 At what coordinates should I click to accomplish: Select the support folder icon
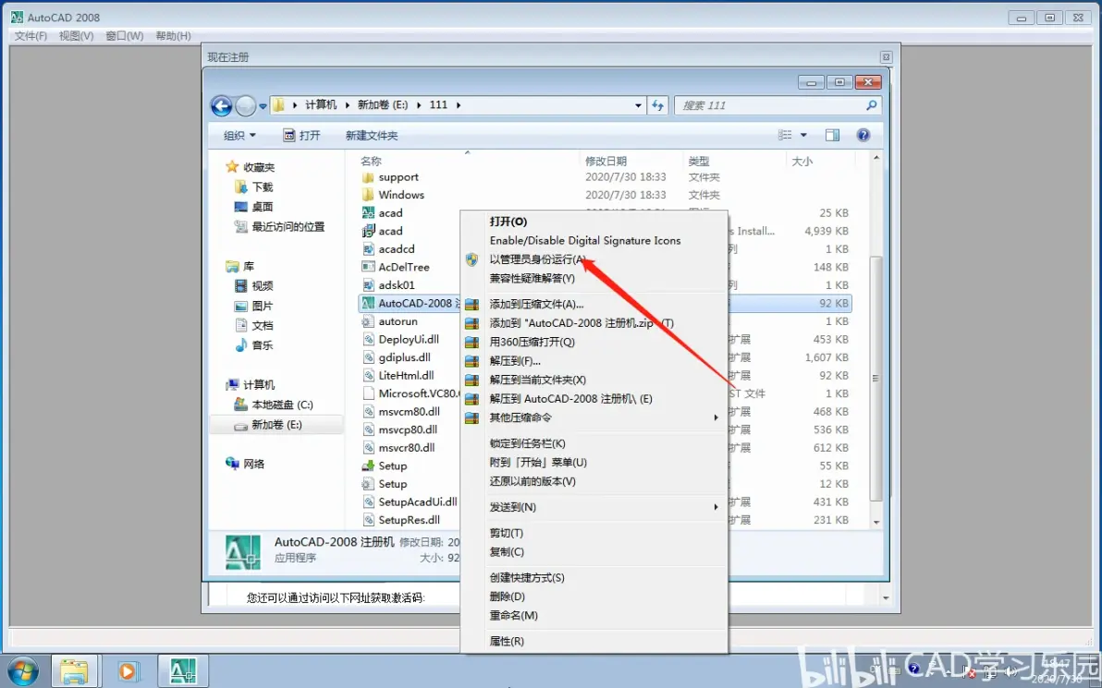[368, 177]
